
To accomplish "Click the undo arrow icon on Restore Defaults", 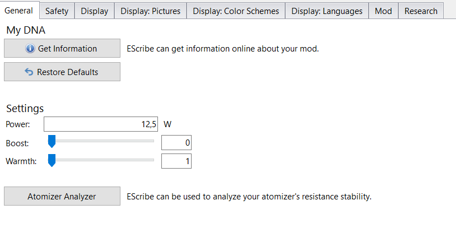I will 30,72.
